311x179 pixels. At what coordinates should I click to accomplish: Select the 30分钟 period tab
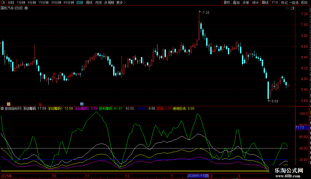click(56, 2)
